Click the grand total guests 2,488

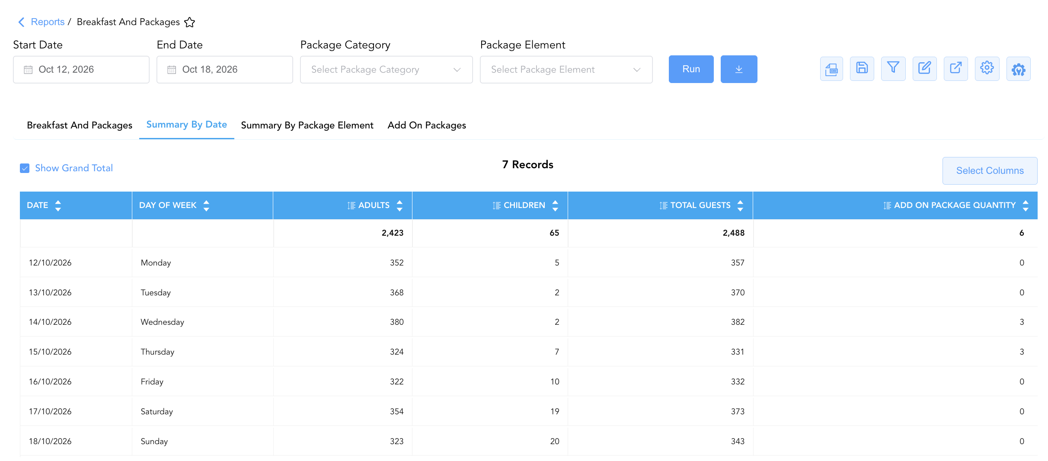pyautogui.click(x=734, y=233)
